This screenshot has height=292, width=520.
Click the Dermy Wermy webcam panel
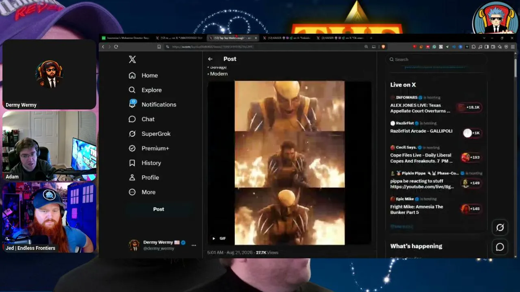click(x=49, y=75)
